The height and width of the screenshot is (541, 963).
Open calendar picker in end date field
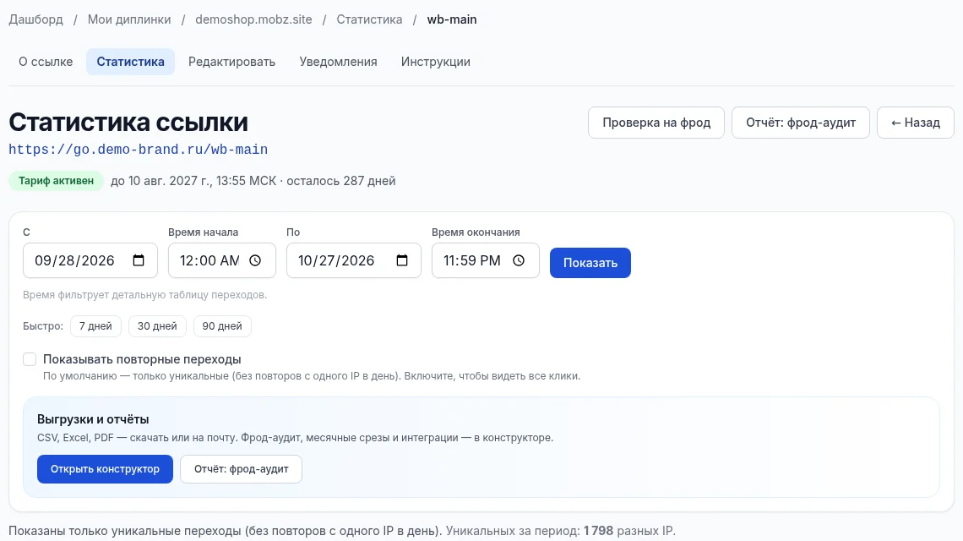pyautogui.click(x=402, y=260)
